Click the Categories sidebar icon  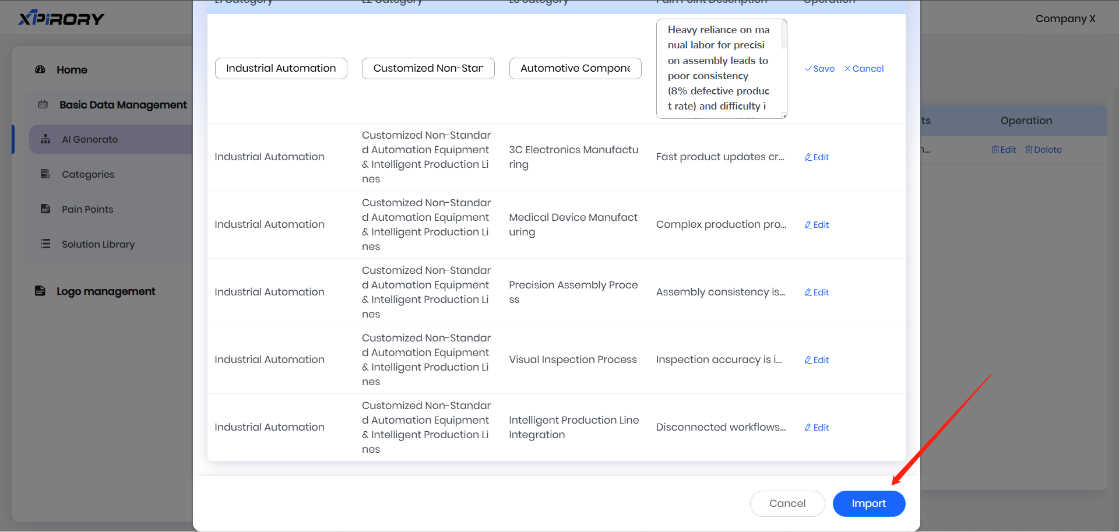(45, 174)
